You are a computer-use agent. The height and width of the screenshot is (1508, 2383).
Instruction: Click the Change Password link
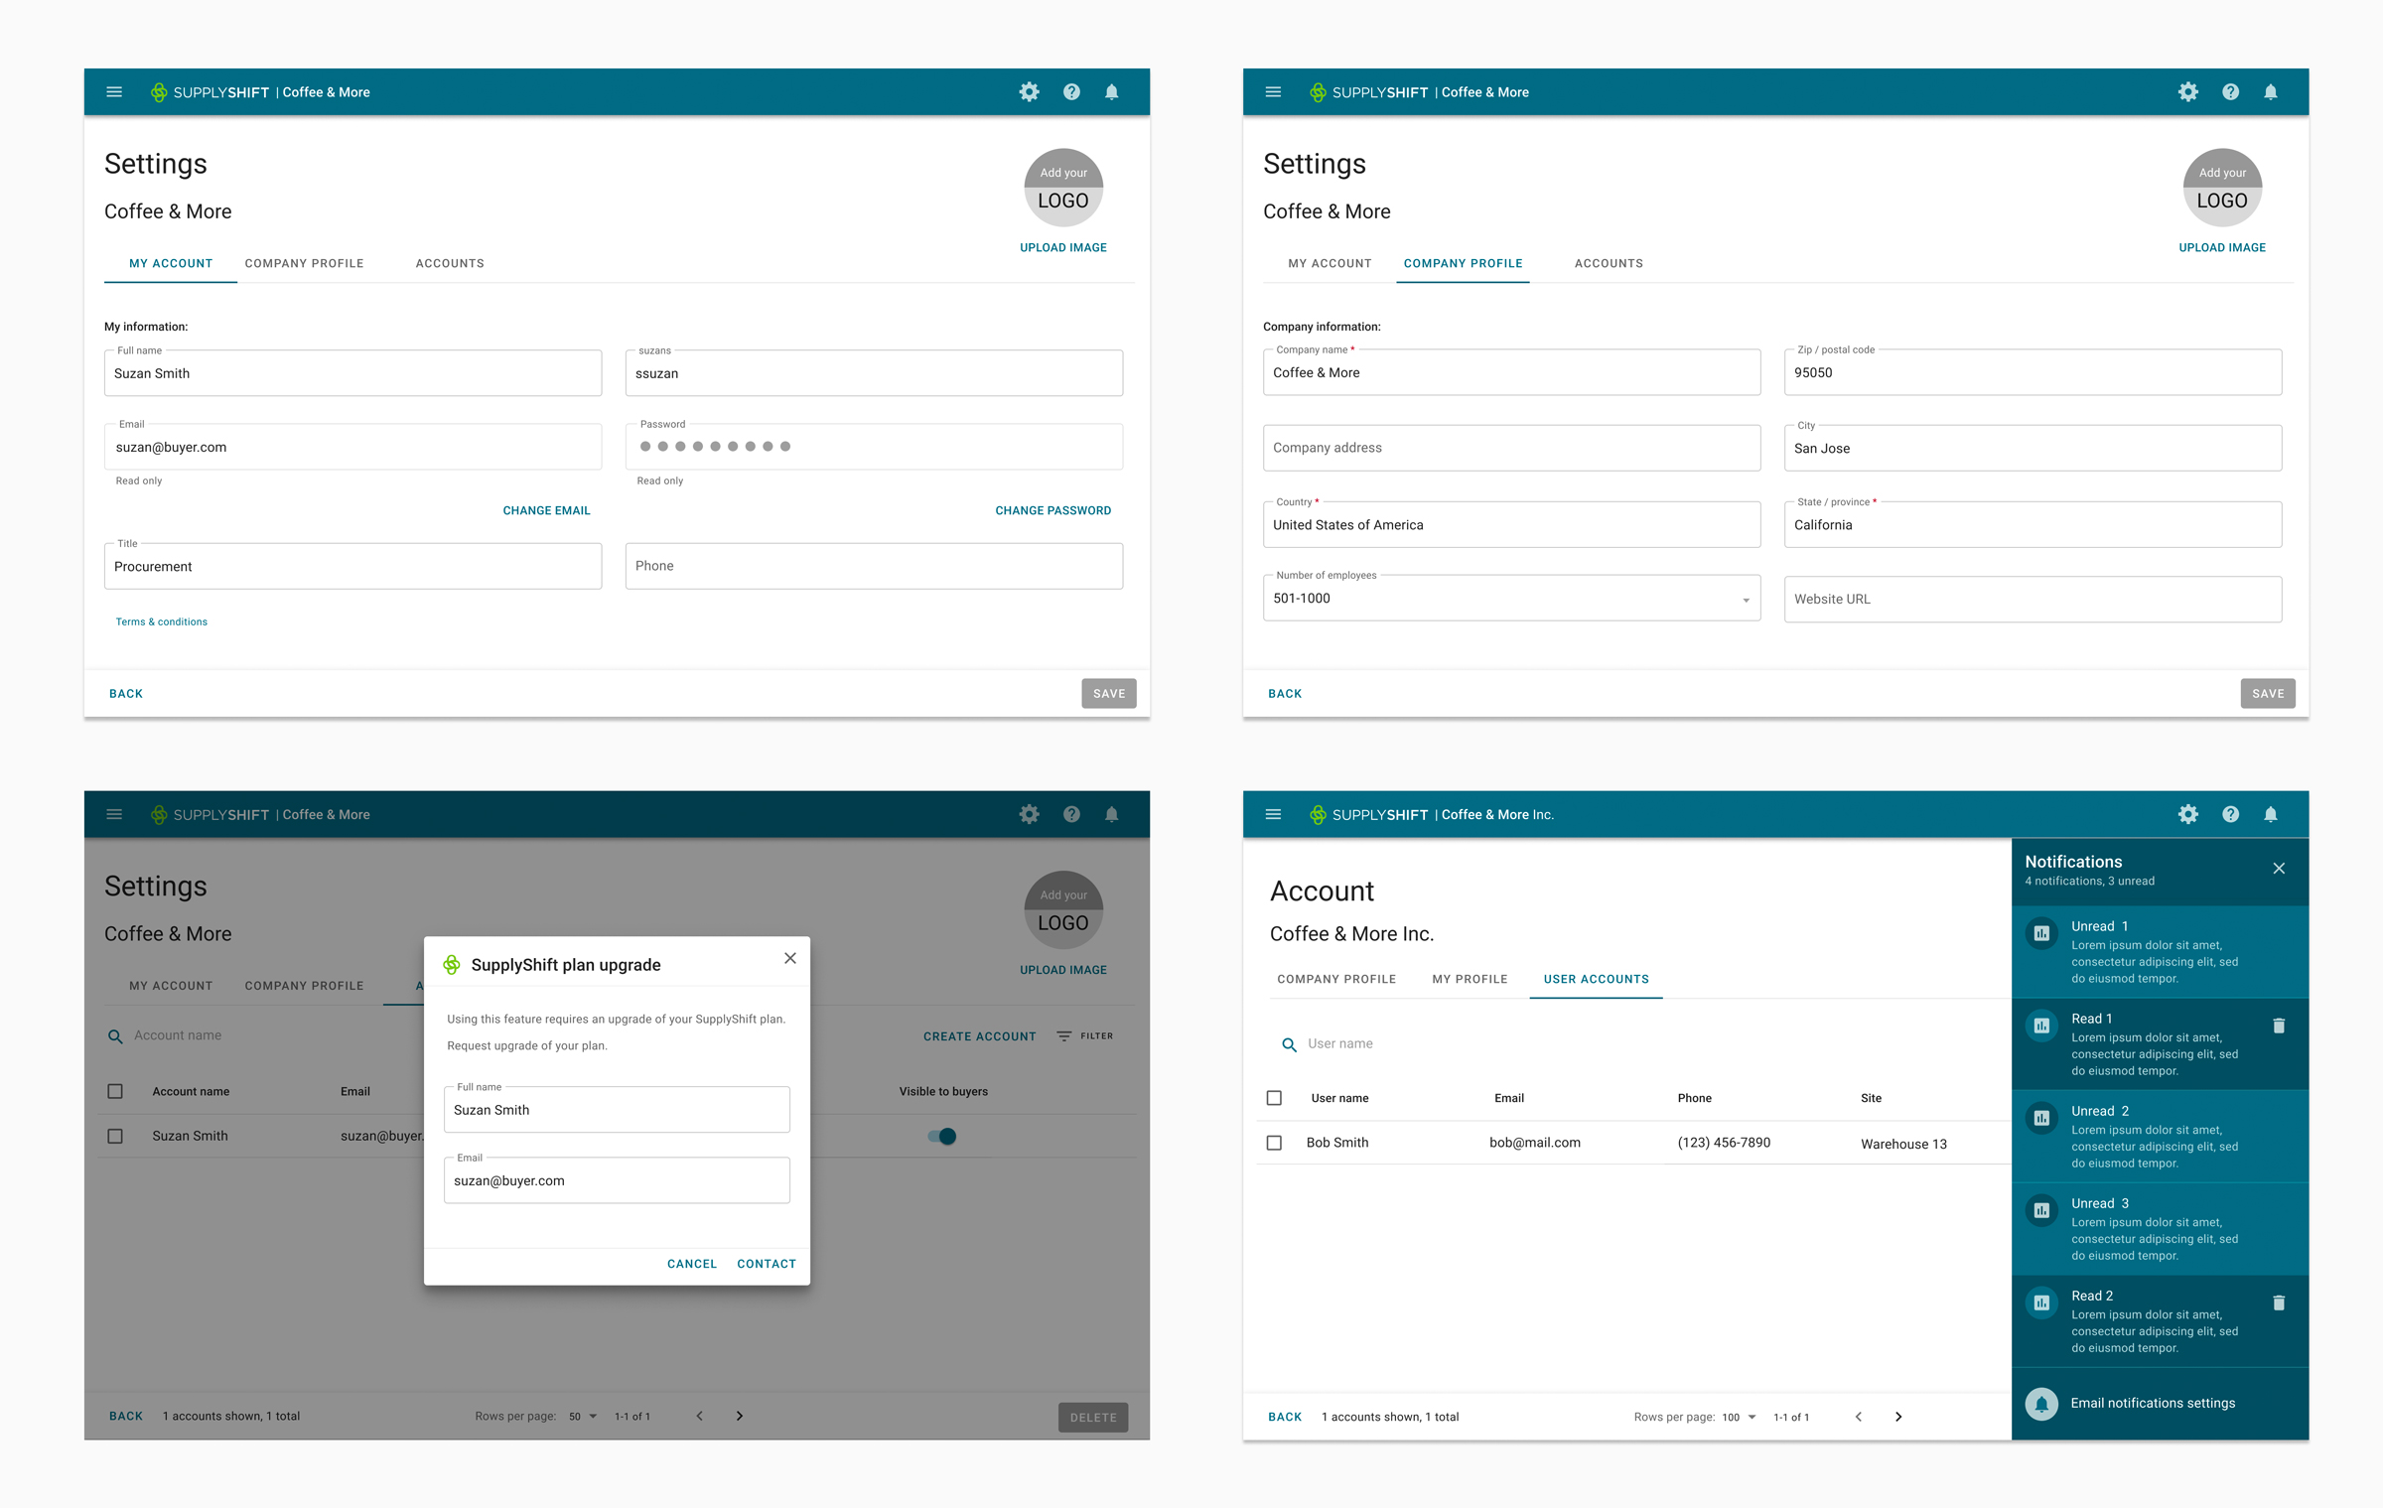[x=1052, y=510]
